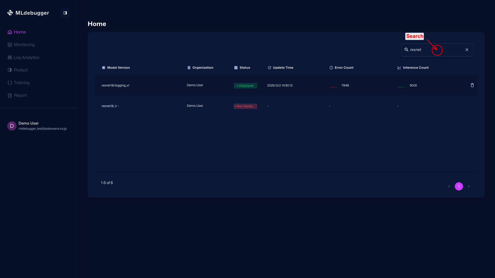Sort by Error Count column header
Viewport: 495px width, 278px height.
coord(344,68)
